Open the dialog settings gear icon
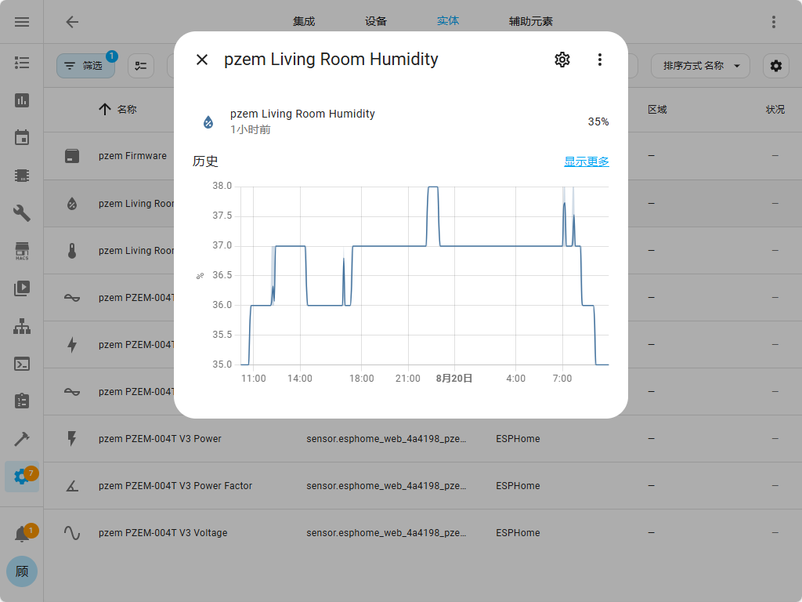The width and height of the screenshot is (802, 602). [x=562, y=60]
